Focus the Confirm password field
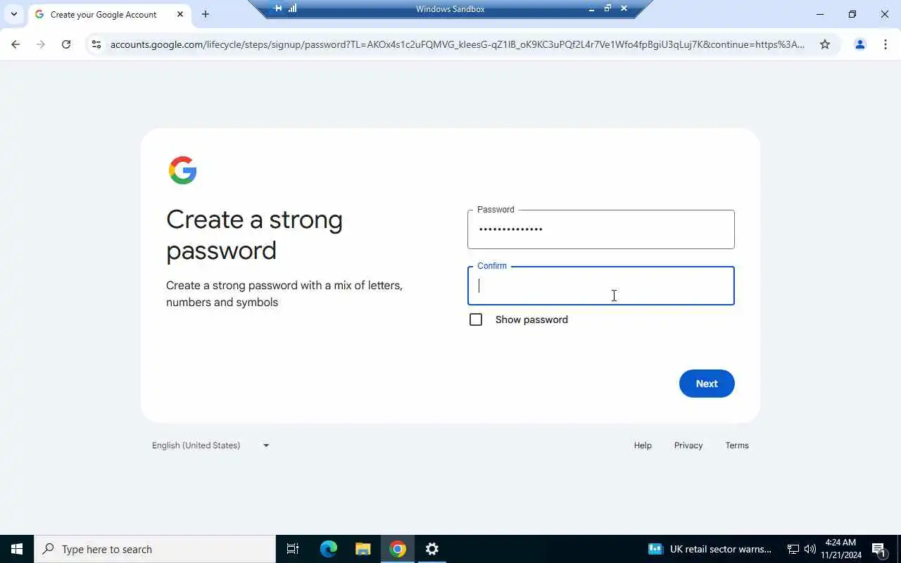Viewport: 901px width, 563px height. click(x=601, y=286)
